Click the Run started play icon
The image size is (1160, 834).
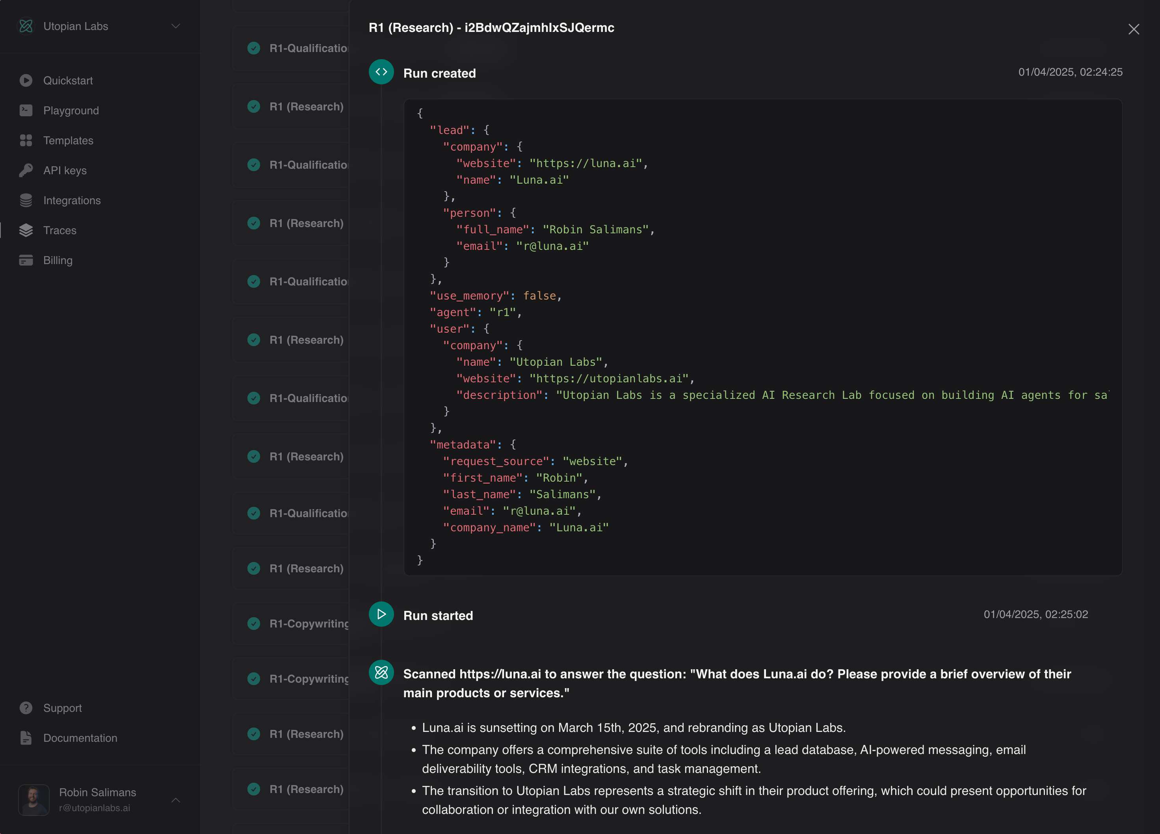[x=381, y=614]
